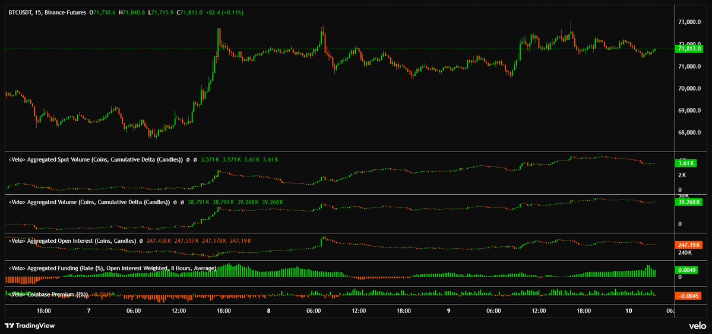
Task: Click date label 10 on time axis
Action: [x=628, y=311]
